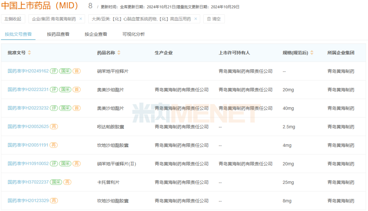Click the 清空 button to clear filters

[214, 19]
